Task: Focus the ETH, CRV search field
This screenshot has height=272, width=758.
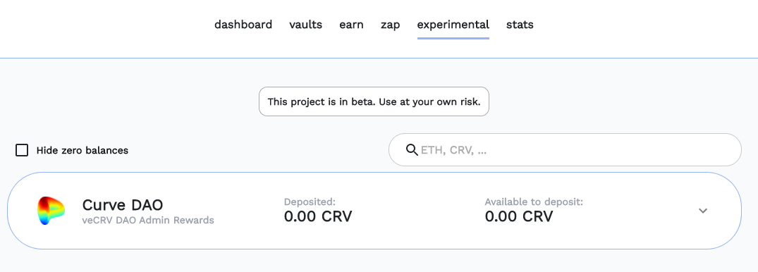Action: (565, 150)
